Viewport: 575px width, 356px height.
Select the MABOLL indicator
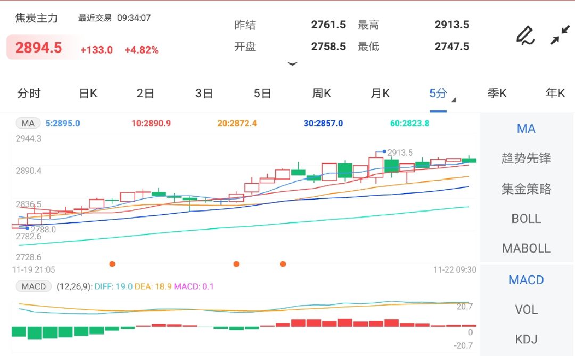pyautogui.click(x=526, y=248)
